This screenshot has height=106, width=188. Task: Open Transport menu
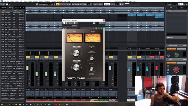[x=35, y=1]
